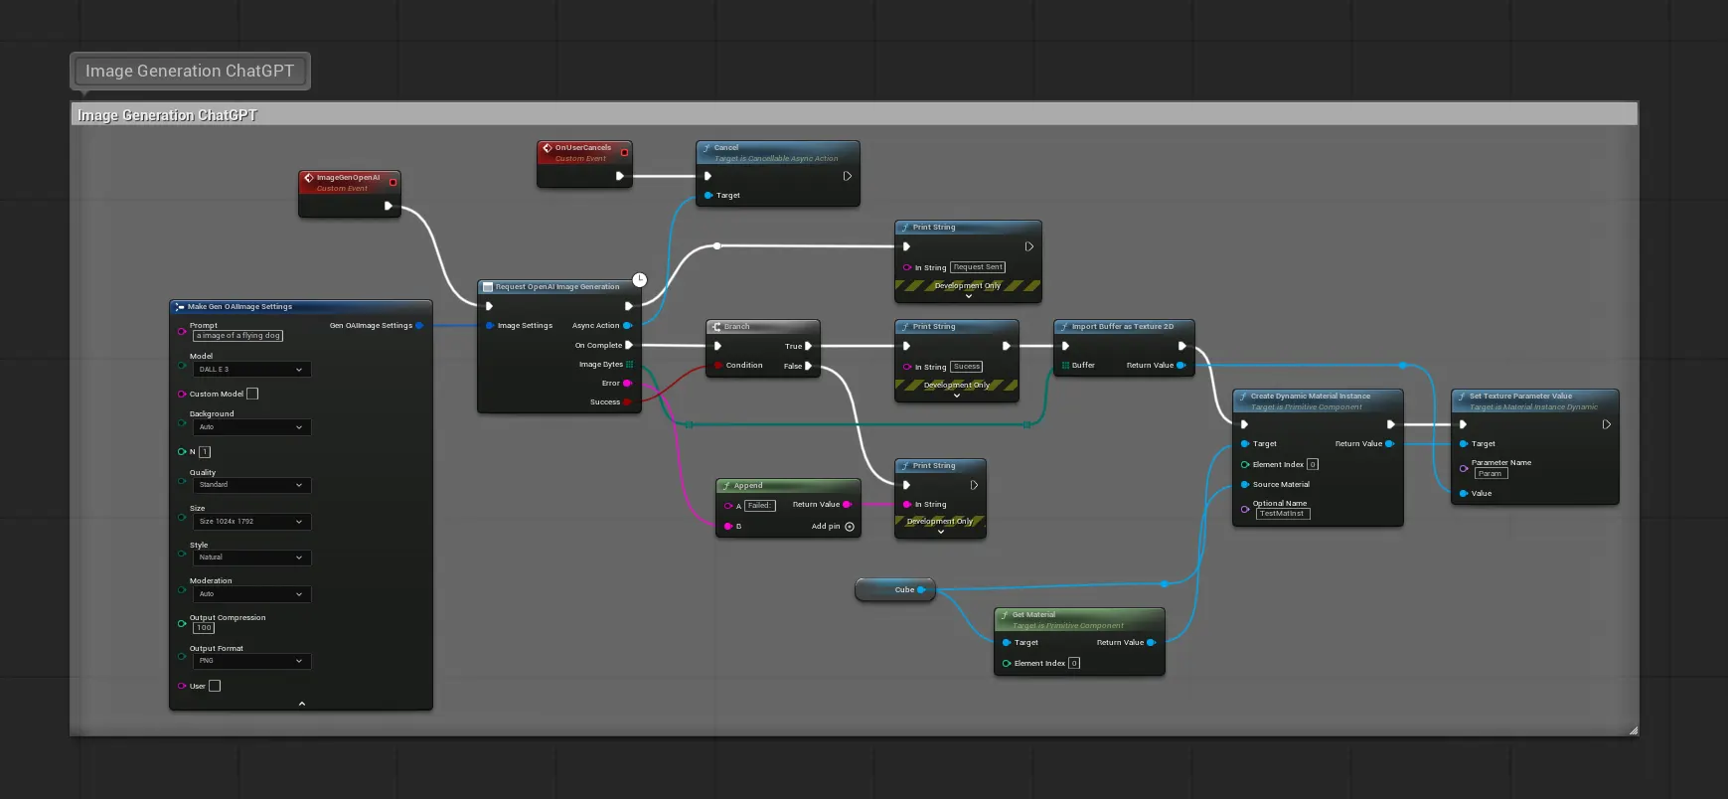Click the In String field containing Request Sent
Image resolution: width=1728 pixels, height=799 pixels.
(979, 267)
